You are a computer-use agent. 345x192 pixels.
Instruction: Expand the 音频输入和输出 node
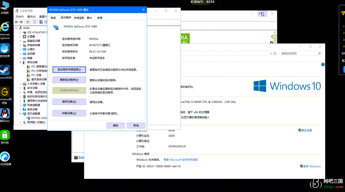(20, 122)
